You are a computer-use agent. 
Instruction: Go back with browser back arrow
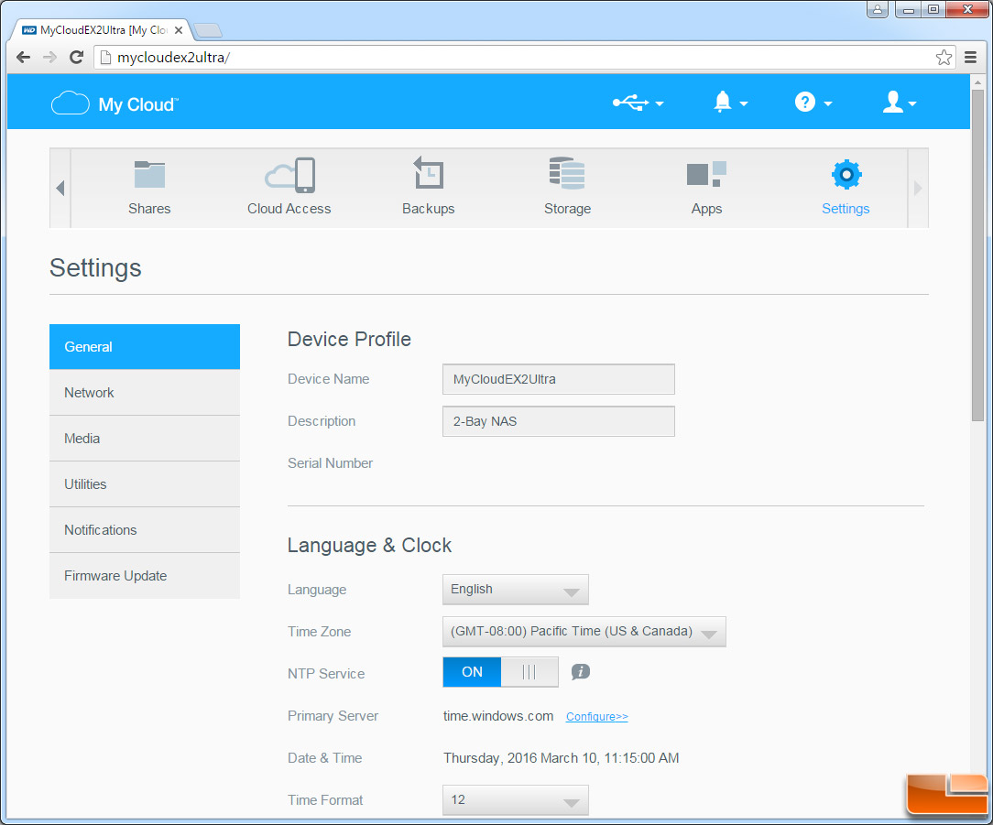24,58
